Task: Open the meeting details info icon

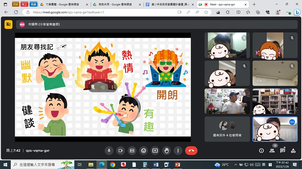Action: pyautogui.click(x=261, y=151)
